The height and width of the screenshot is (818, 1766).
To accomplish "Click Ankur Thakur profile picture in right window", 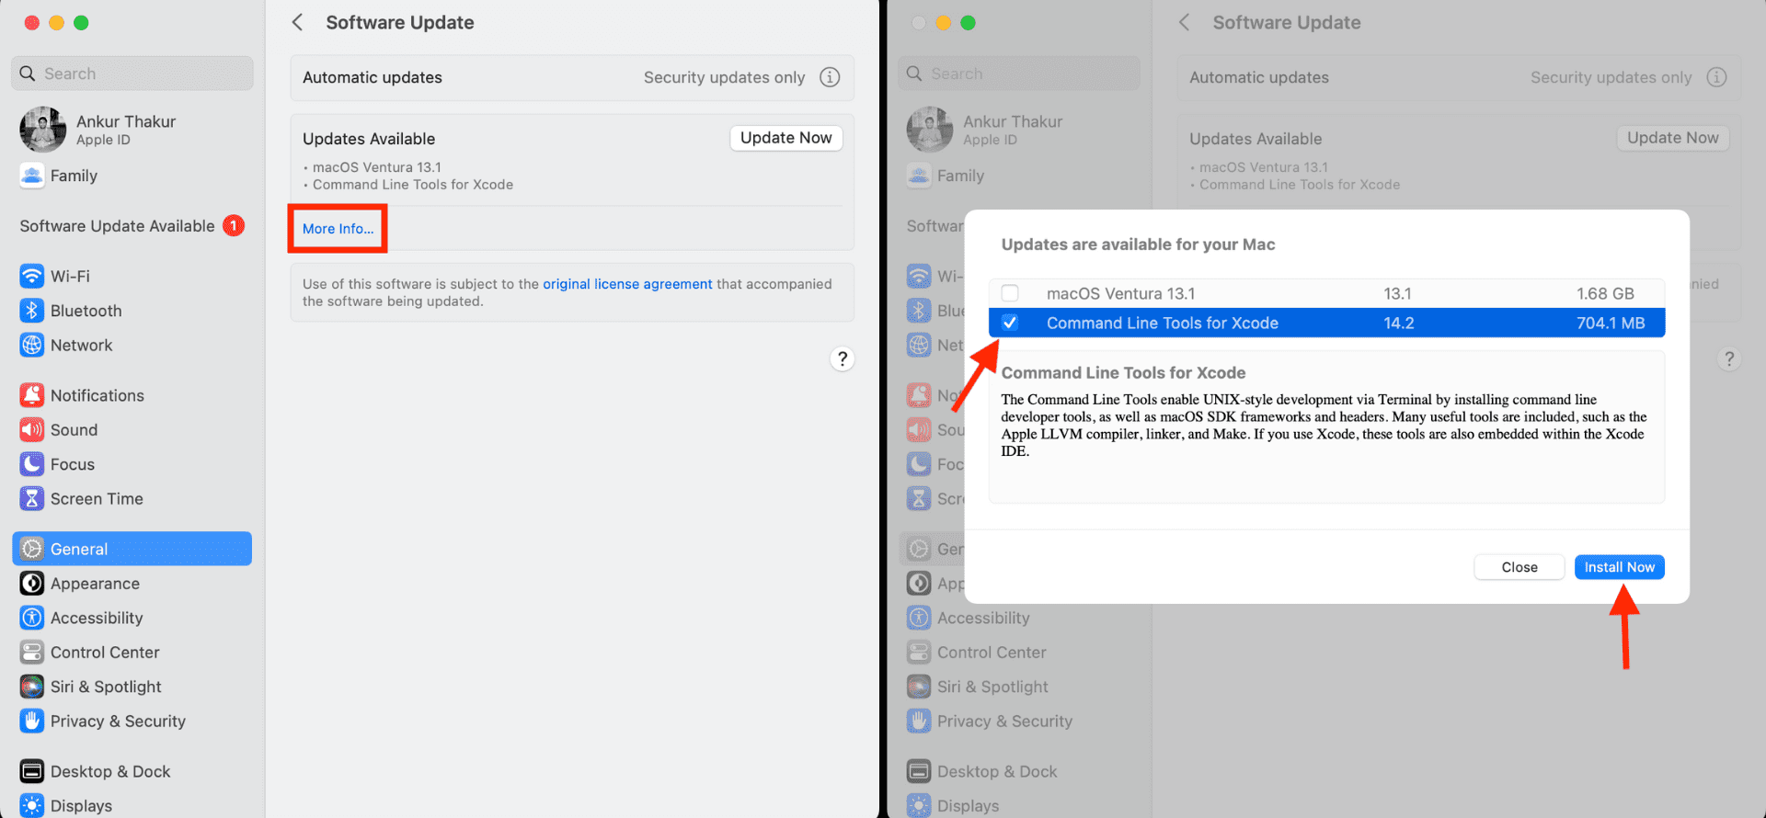I will point(929,129).
